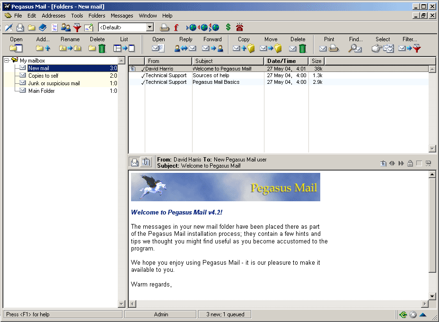Print the selected message via Print button

point(329,45)
